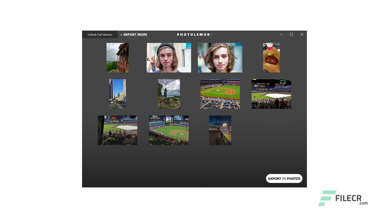
Task: Select the red balcony building photo
Action: click(118, 58)
